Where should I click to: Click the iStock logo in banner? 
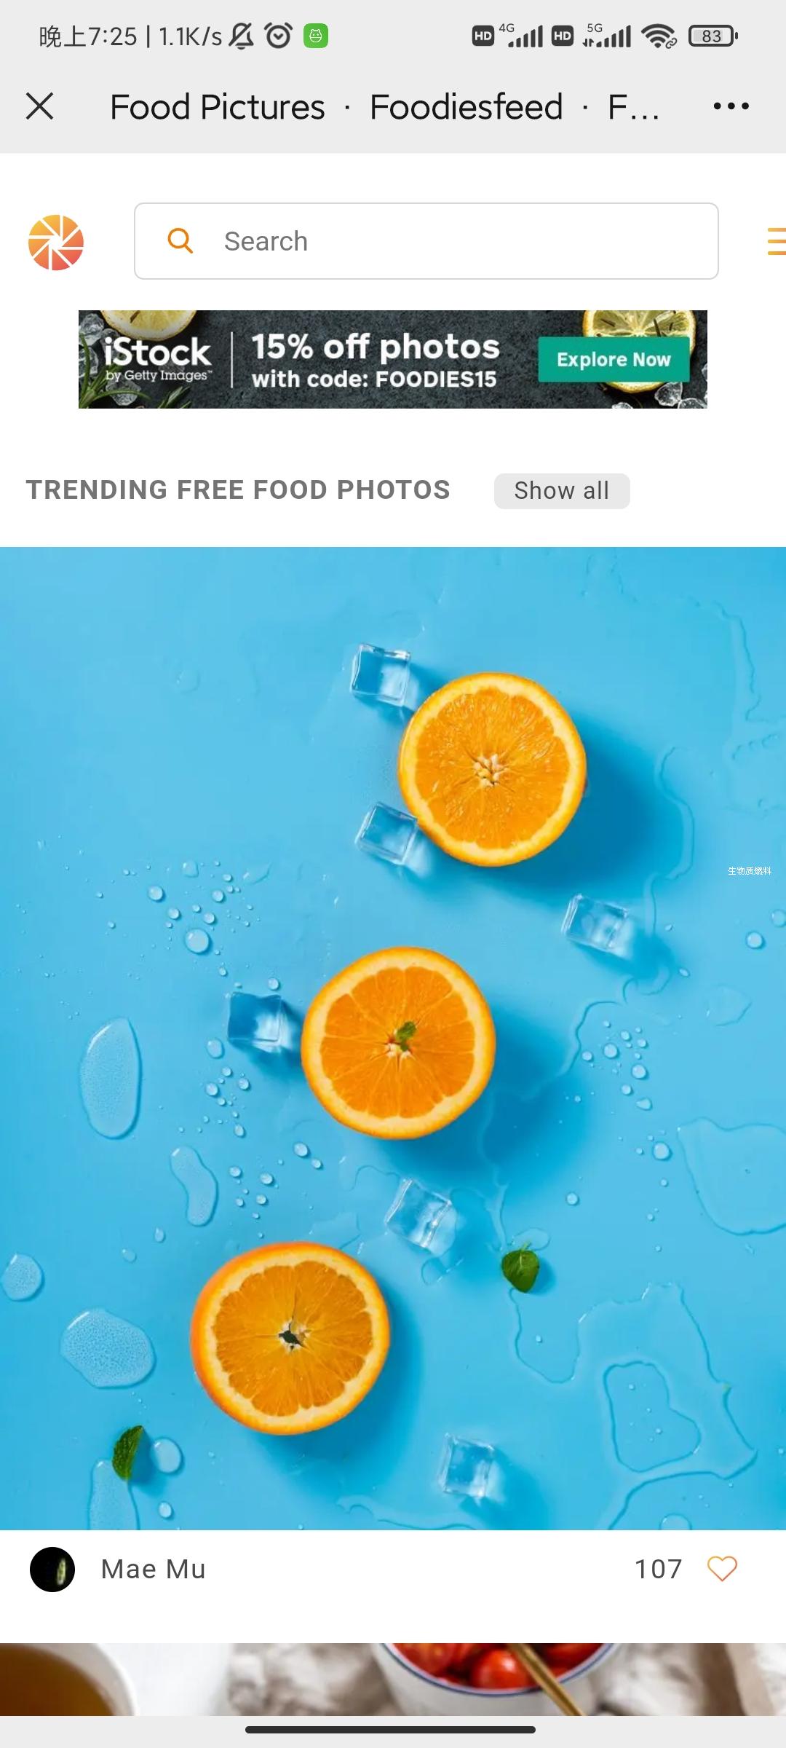click(x=157, y=358)
